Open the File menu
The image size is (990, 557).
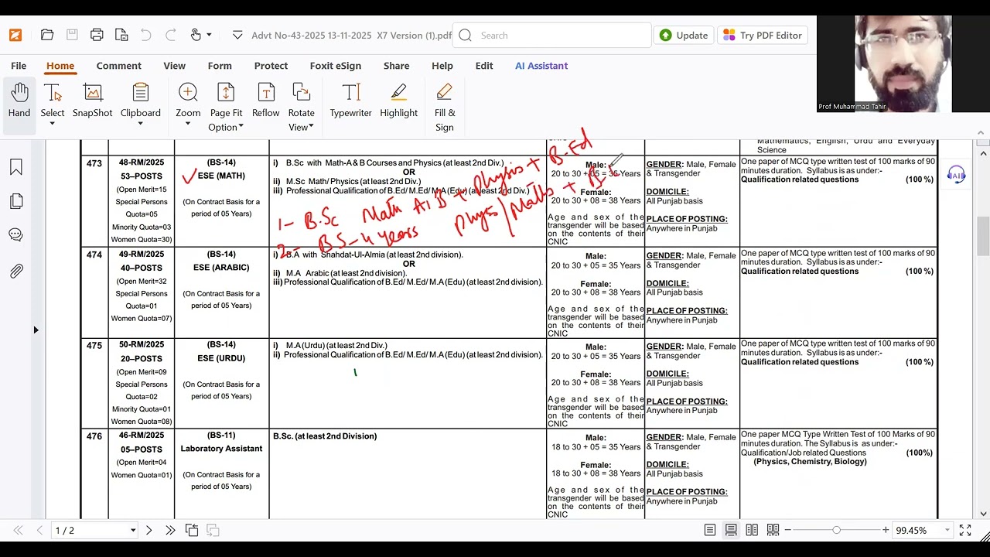point(19,66)
